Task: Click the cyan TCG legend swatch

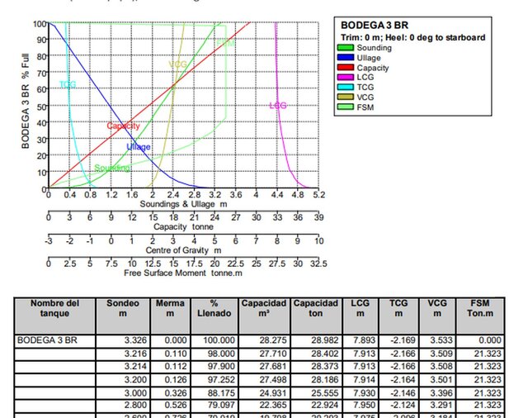Action: pyautogui.click(x=346, y=88)
